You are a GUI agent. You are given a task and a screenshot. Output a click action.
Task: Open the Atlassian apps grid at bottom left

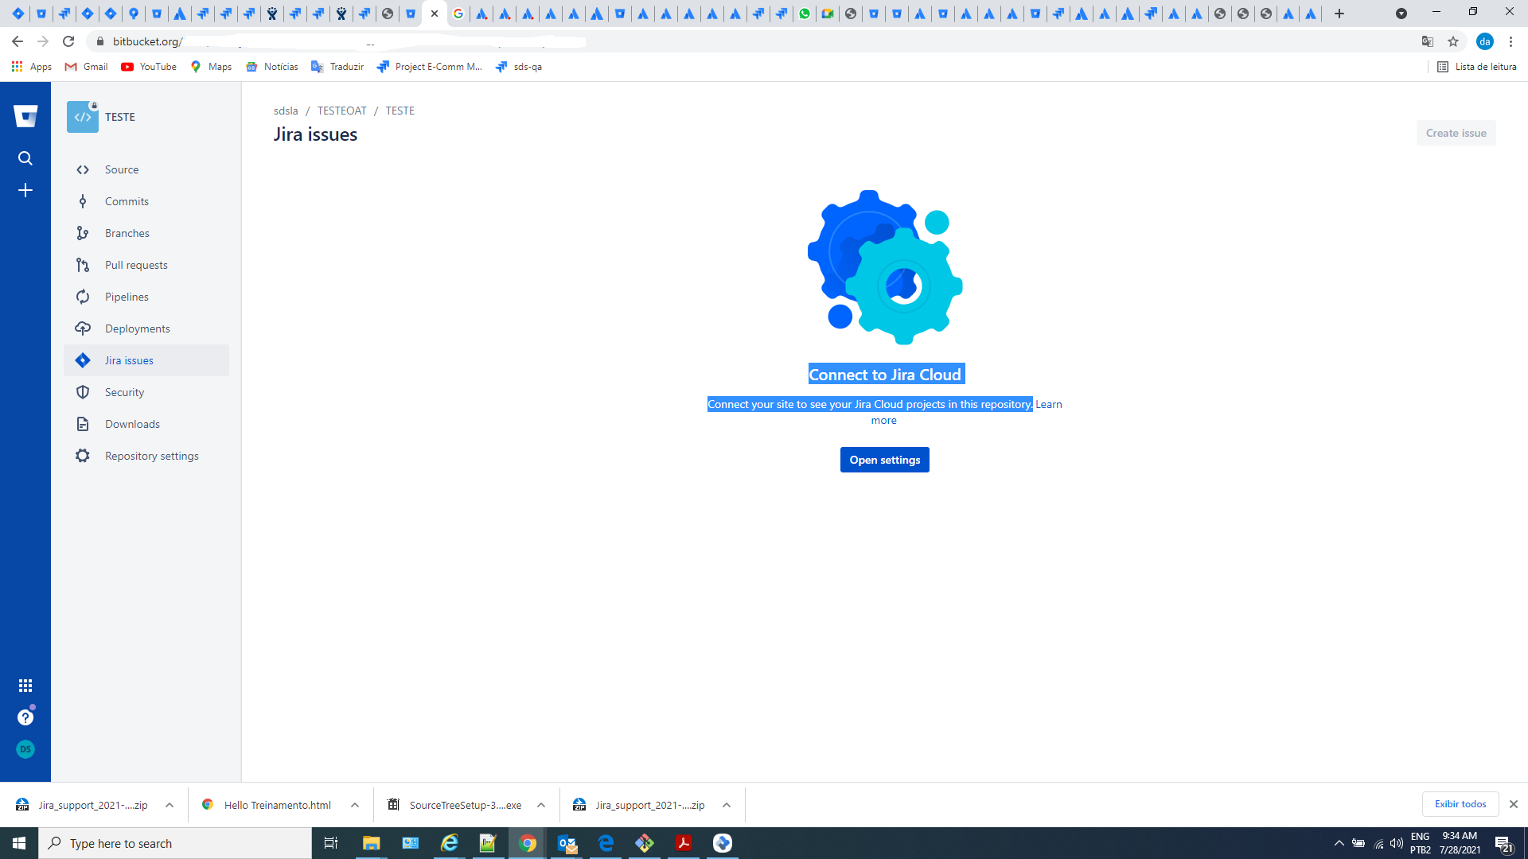(x=25, y=685)
